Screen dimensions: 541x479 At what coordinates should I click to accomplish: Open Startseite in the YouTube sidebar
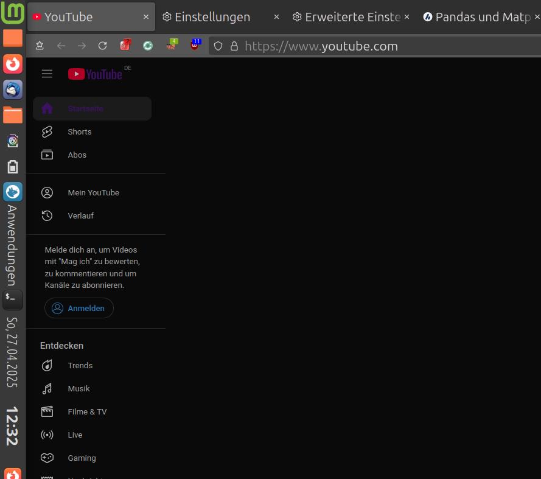[x=92, y=109]
